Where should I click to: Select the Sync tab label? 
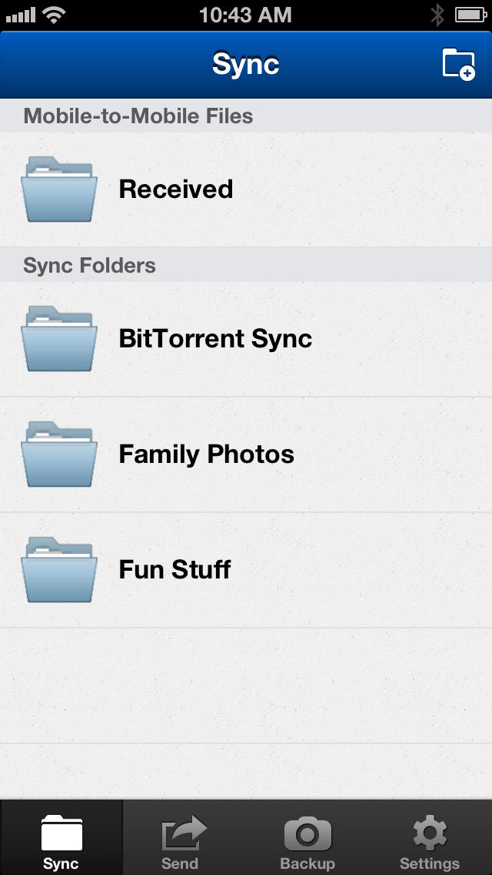[x=61, y=863]
